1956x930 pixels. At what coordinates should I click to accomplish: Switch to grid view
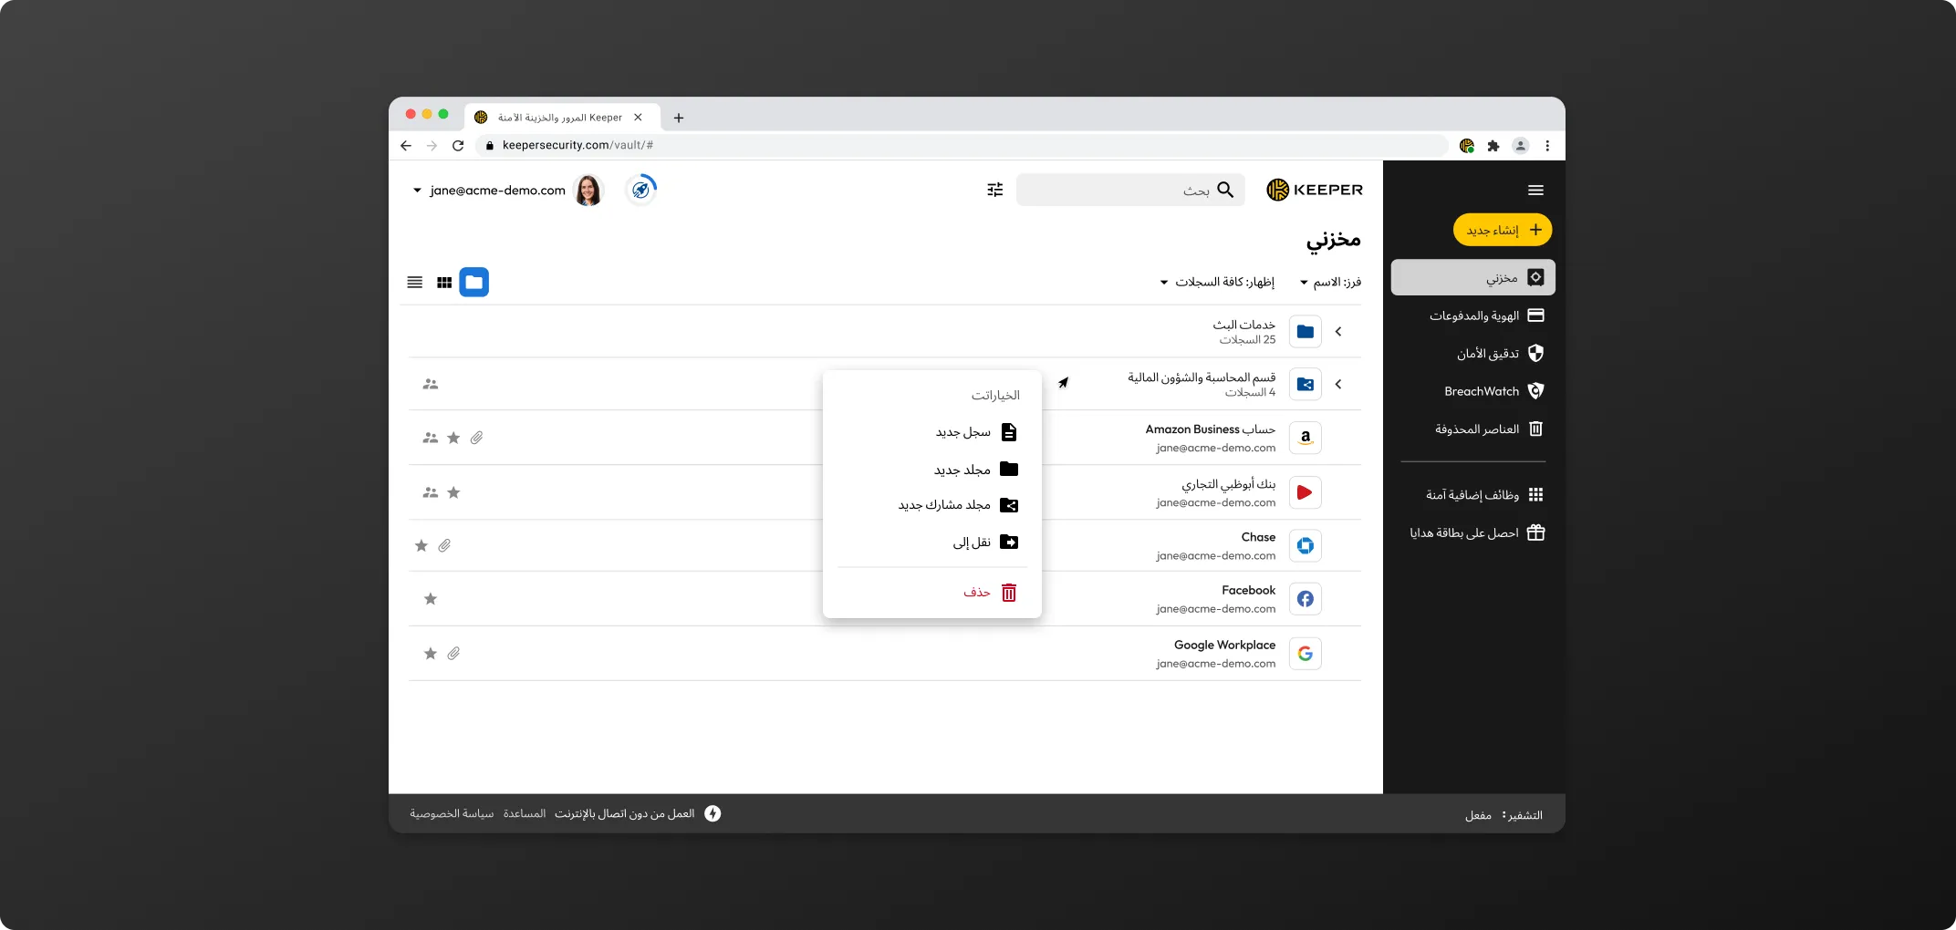444,283
